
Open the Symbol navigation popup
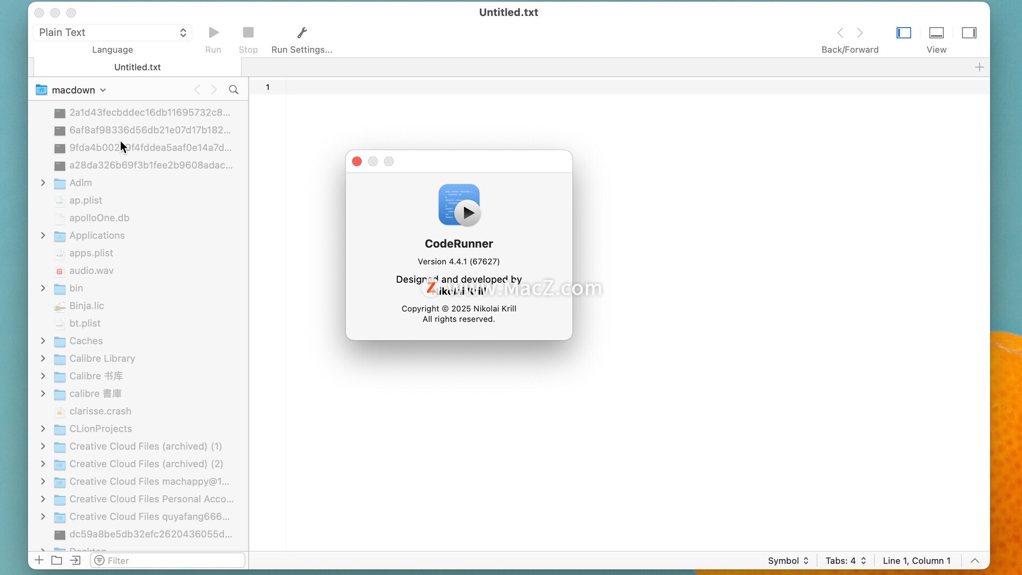pyautogui.click(x=788, y=561)
